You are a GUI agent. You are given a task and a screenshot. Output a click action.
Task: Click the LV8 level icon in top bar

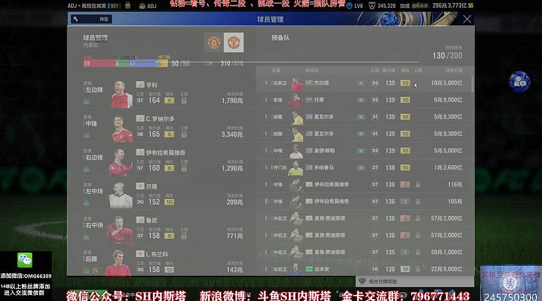350,5
